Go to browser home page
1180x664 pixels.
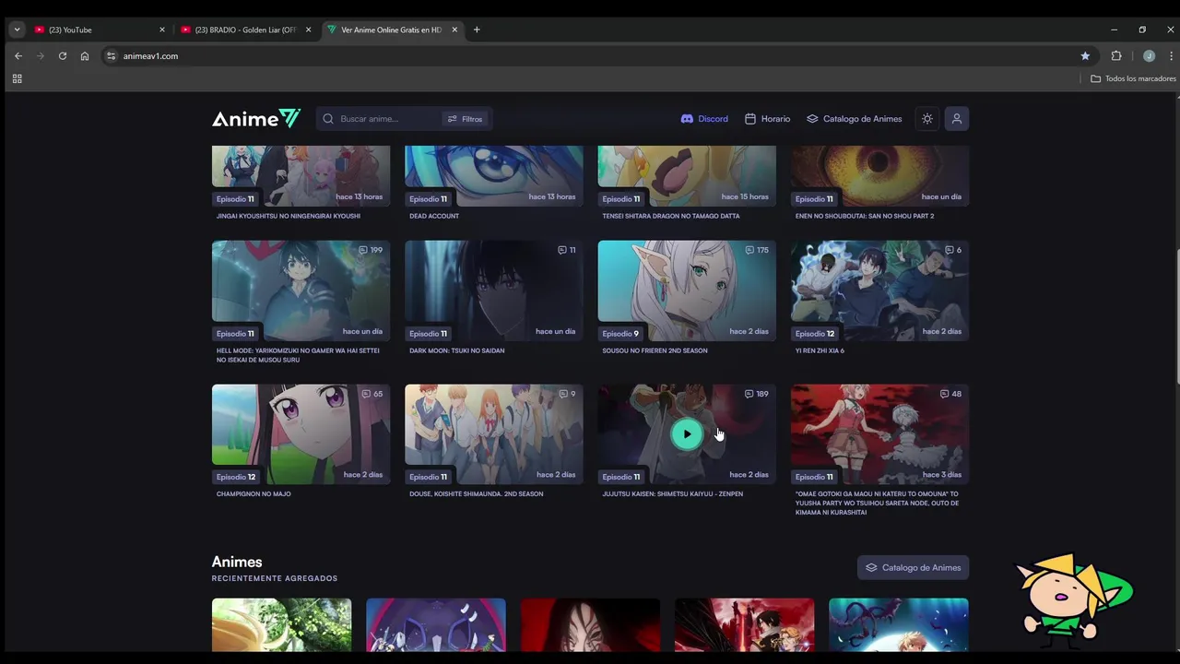[85, 55]
